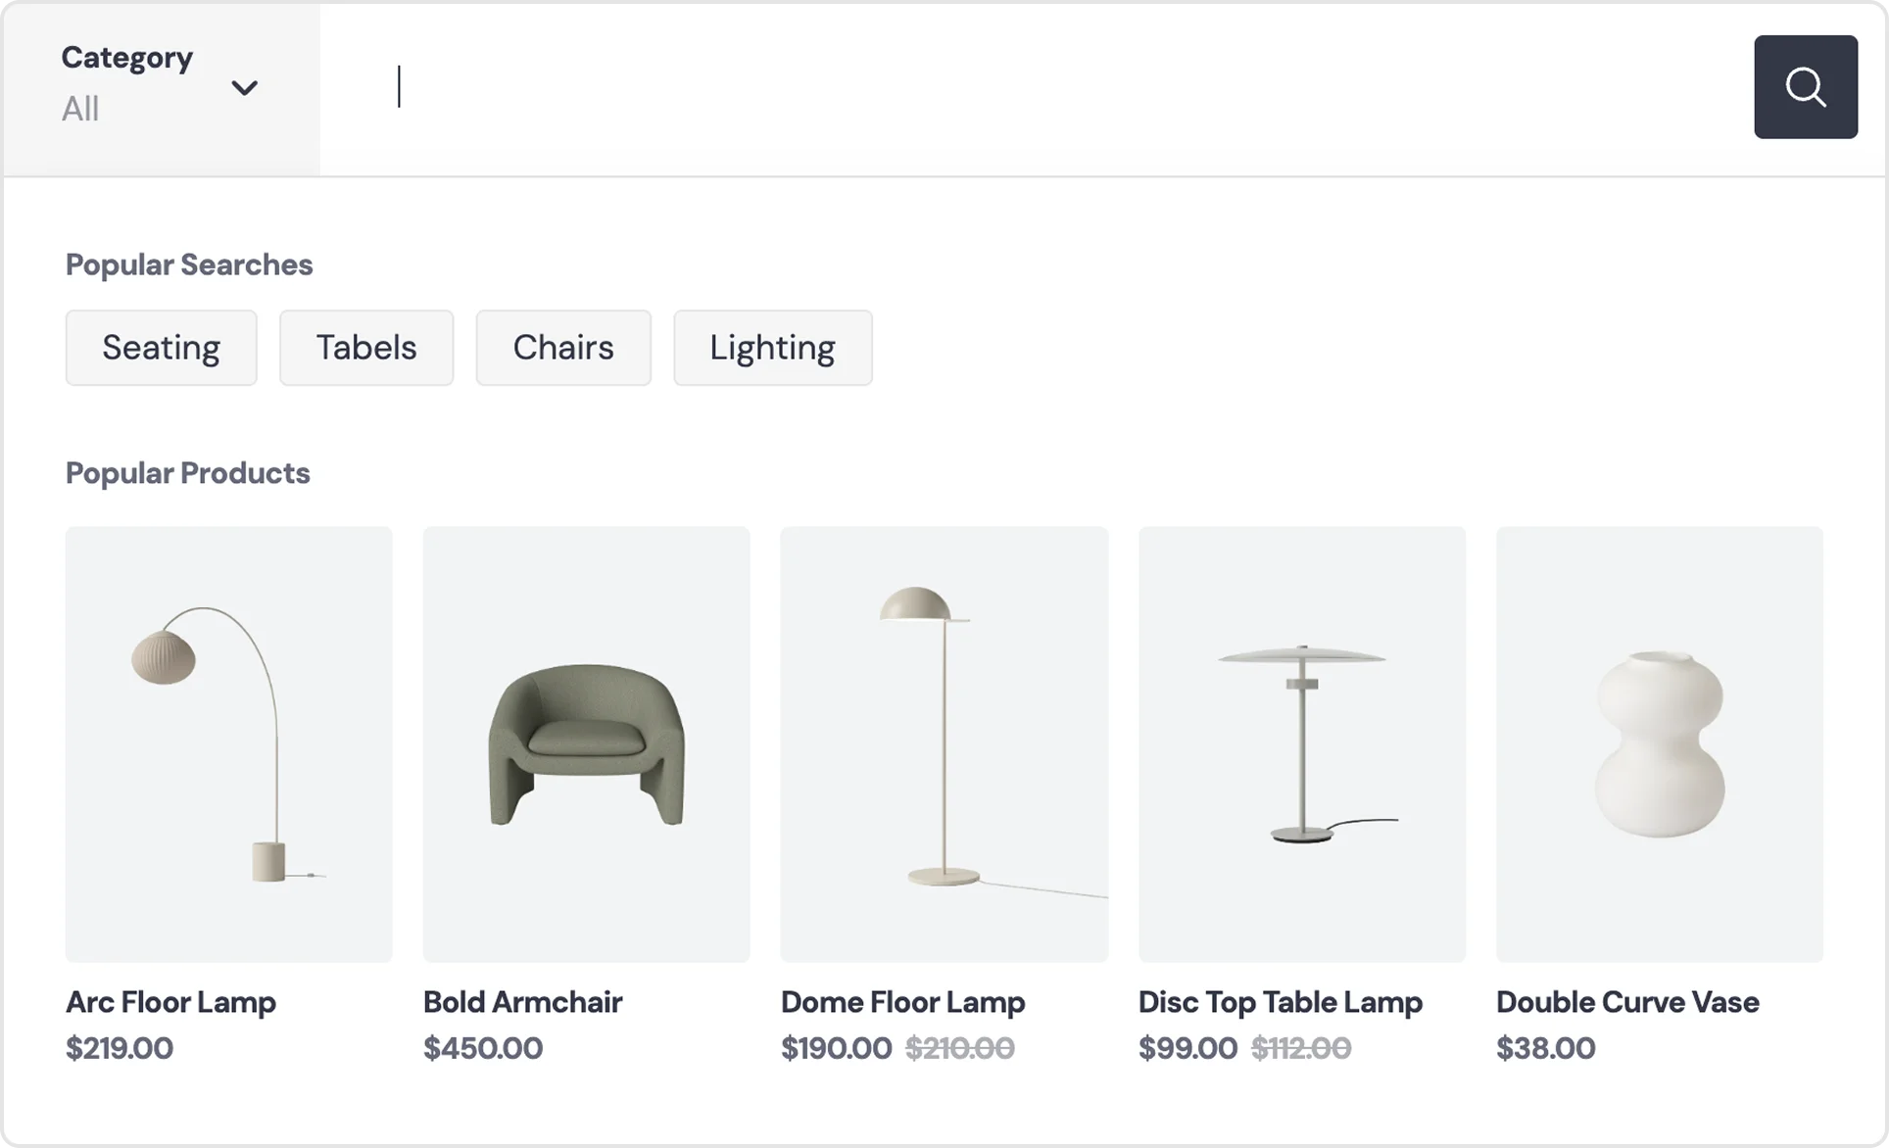This screenshot has width=1889, height=1148.
Task: Open the Bold Armchair product image
Action: pos(586,743)
